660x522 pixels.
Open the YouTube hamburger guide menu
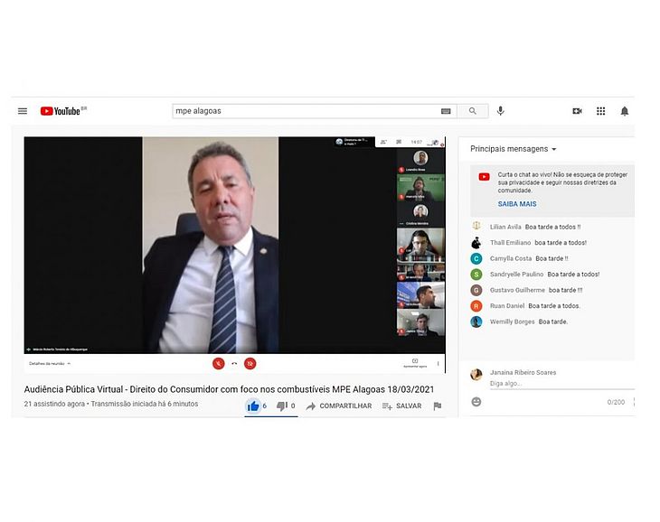click(x=23, y=111)
